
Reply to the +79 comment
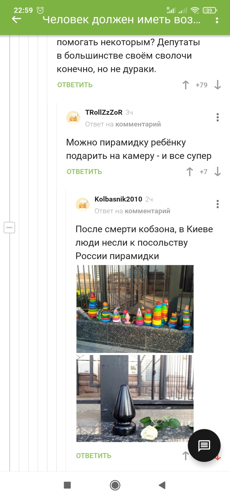pyautogui.click(x=75, y=85)
